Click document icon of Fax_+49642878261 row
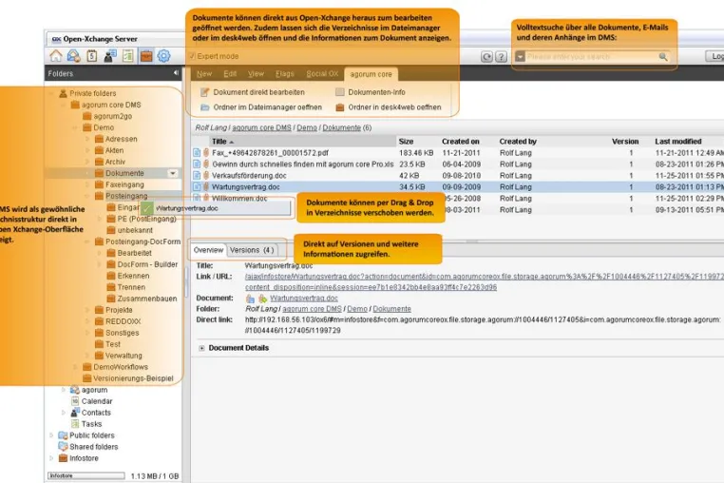Screen dimensions: 724x483 point(197,152)
